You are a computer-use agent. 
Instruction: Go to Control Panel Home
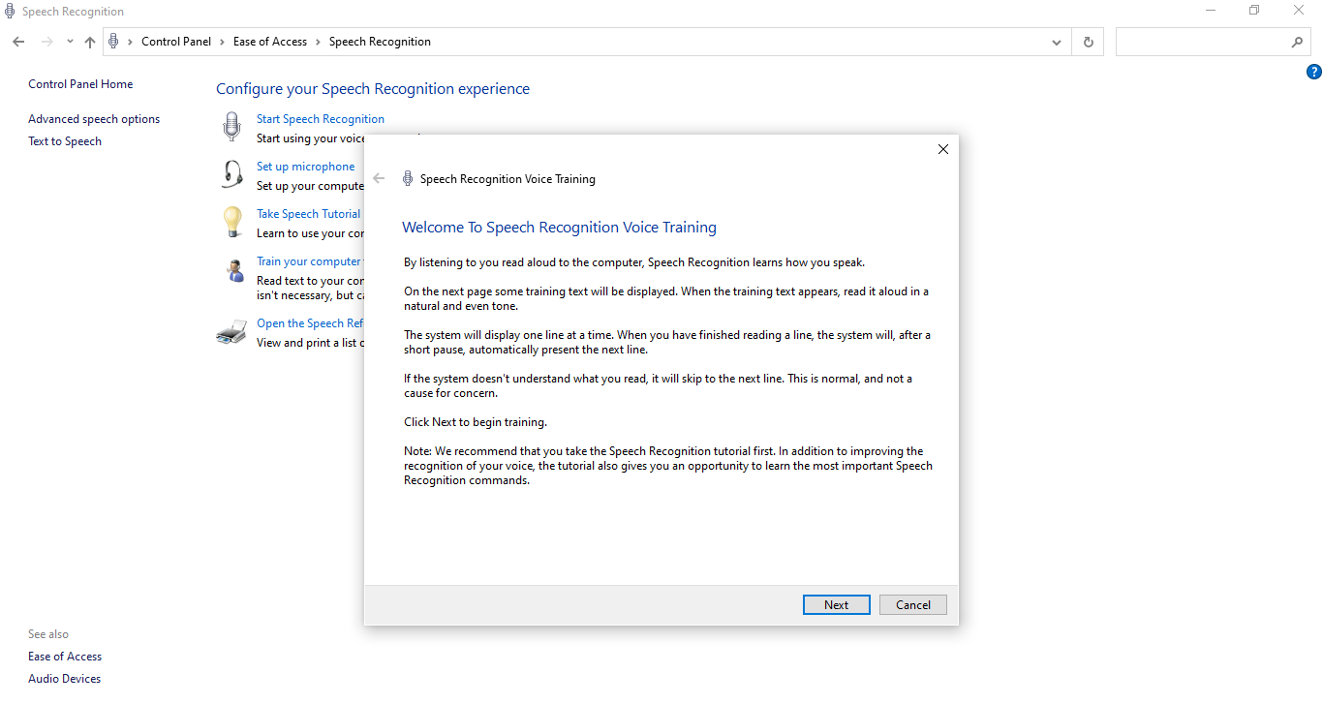pos(80,84)
